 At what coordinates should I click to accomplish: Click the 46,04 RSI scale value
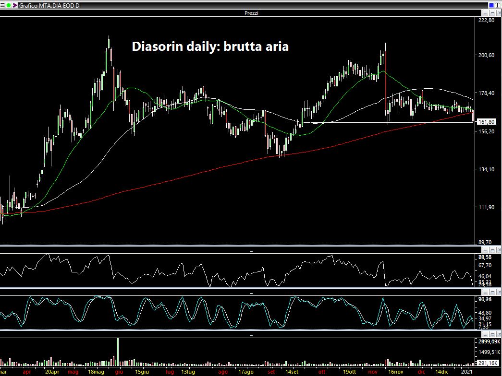point(485,276)
